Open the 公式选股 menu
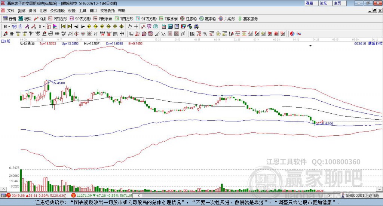This screenshot has height=206, width=383. pyautogui.click(x=57, y=11)
